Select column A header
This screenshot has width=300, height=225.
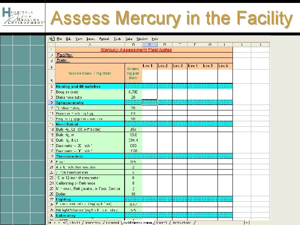tap(90, 45)
